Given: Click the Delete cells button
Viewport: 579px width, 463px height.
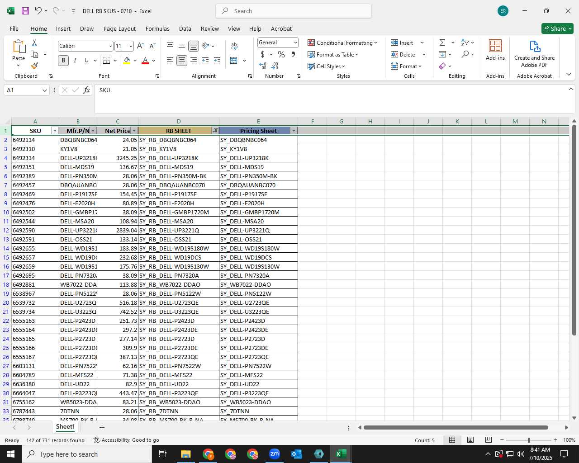Looking at the screenshot, I should 403,54.
